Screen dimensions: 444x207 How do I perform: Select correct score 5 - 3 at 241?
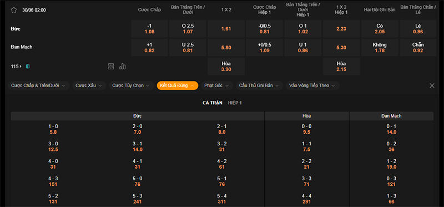click(137, 199)
